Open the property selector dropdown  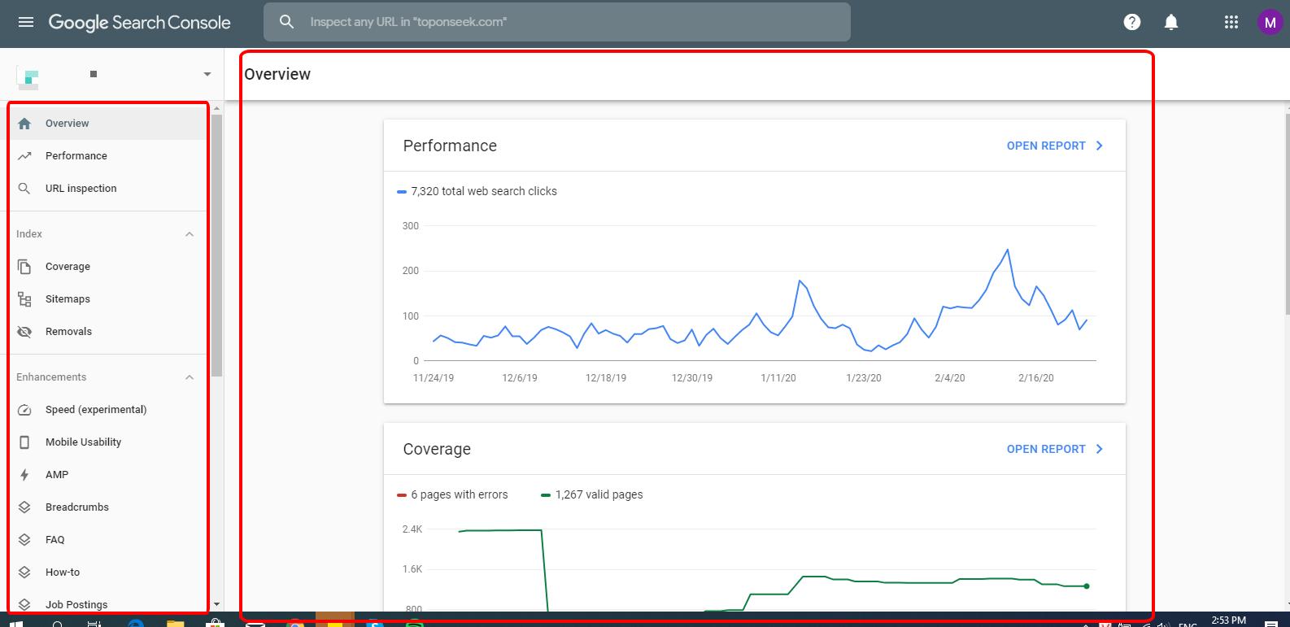(207, 74)
